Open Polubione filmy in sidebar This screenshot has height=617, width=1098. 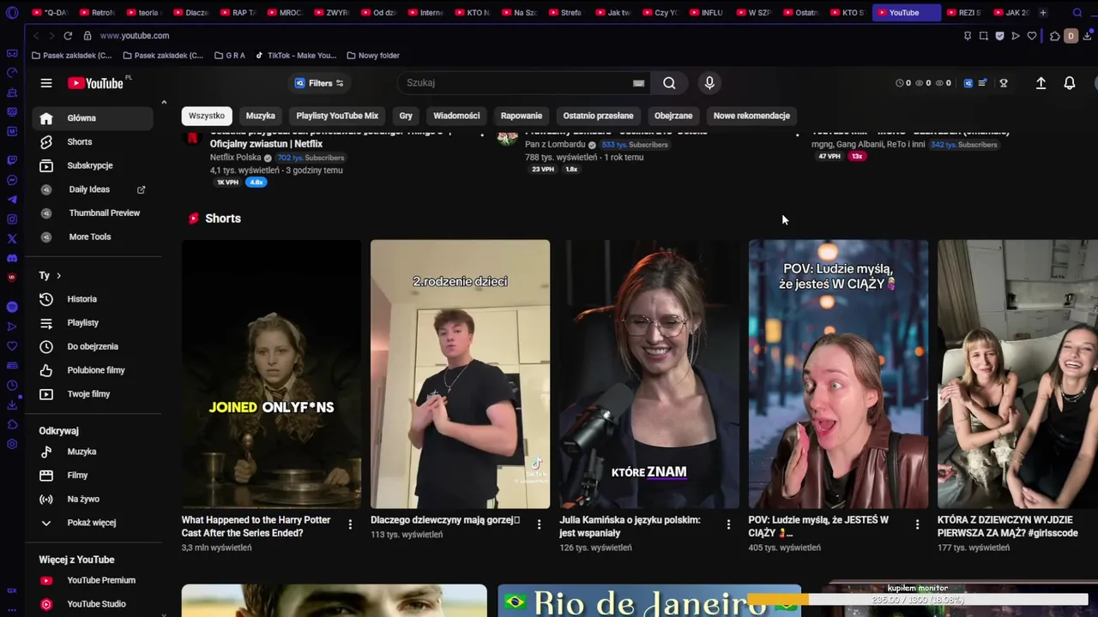pos(93,370)
